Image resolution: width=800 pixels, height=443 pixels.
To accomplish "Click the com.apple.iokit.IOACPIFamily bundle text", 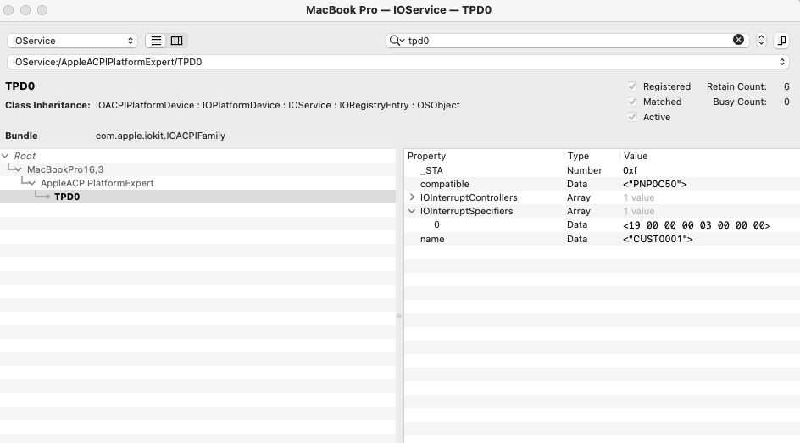I will pyautogui.click(x=160, y=136).
